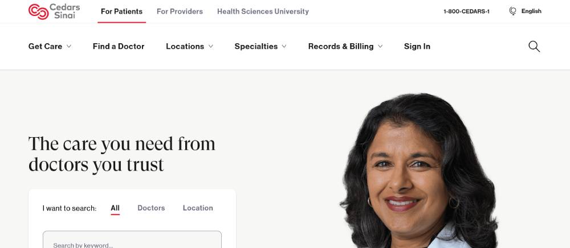Select the For Patients tab

122,11
